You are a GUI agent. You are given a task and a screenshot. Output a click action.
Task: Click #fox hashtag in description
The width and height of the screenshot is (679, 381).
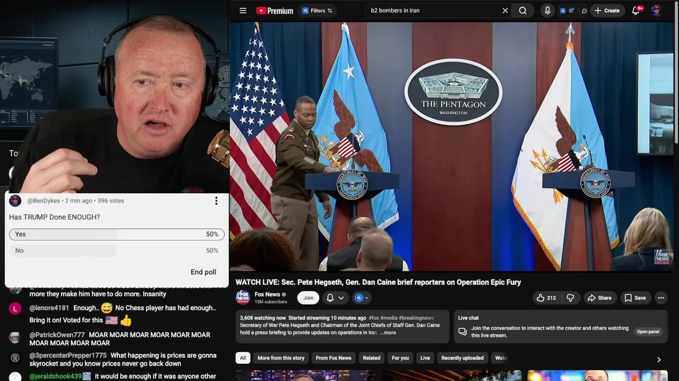tap(374, 318)
